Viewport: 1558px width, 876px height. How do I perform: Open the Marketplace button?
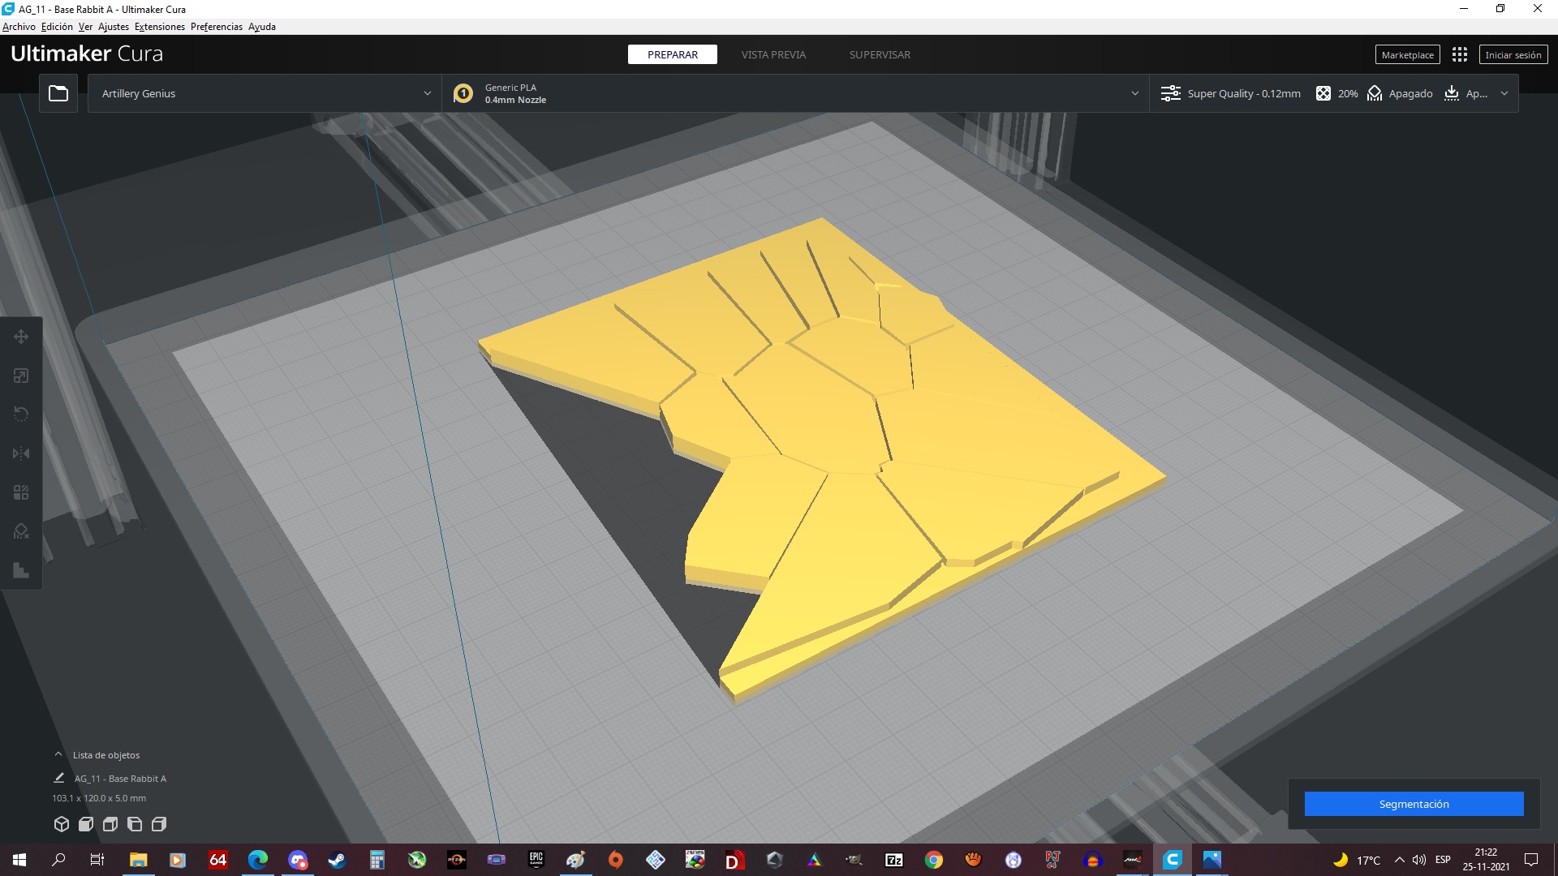click(1407, 54)
